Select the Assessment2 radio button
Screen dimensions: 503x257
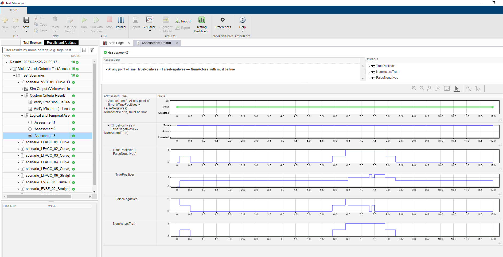pyautogui.click(x=30, y=129)
